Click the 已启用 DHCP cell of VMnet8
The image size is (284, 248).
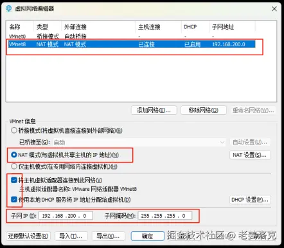tap(192, 44)
